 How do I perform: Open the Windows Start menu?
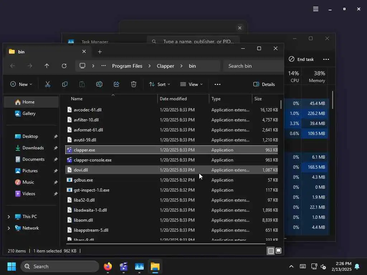tap(11, 266)
